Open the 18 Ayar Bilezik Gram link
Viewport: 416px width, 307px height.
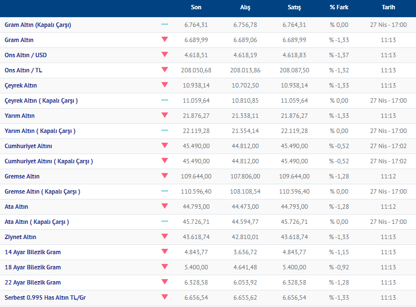tap(33, 267)
